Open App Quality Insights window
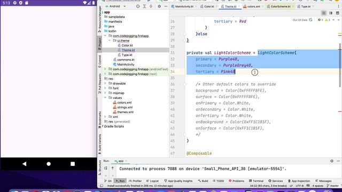 point(178,181)
